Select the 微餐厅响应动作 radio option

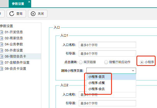click(106, 62)
